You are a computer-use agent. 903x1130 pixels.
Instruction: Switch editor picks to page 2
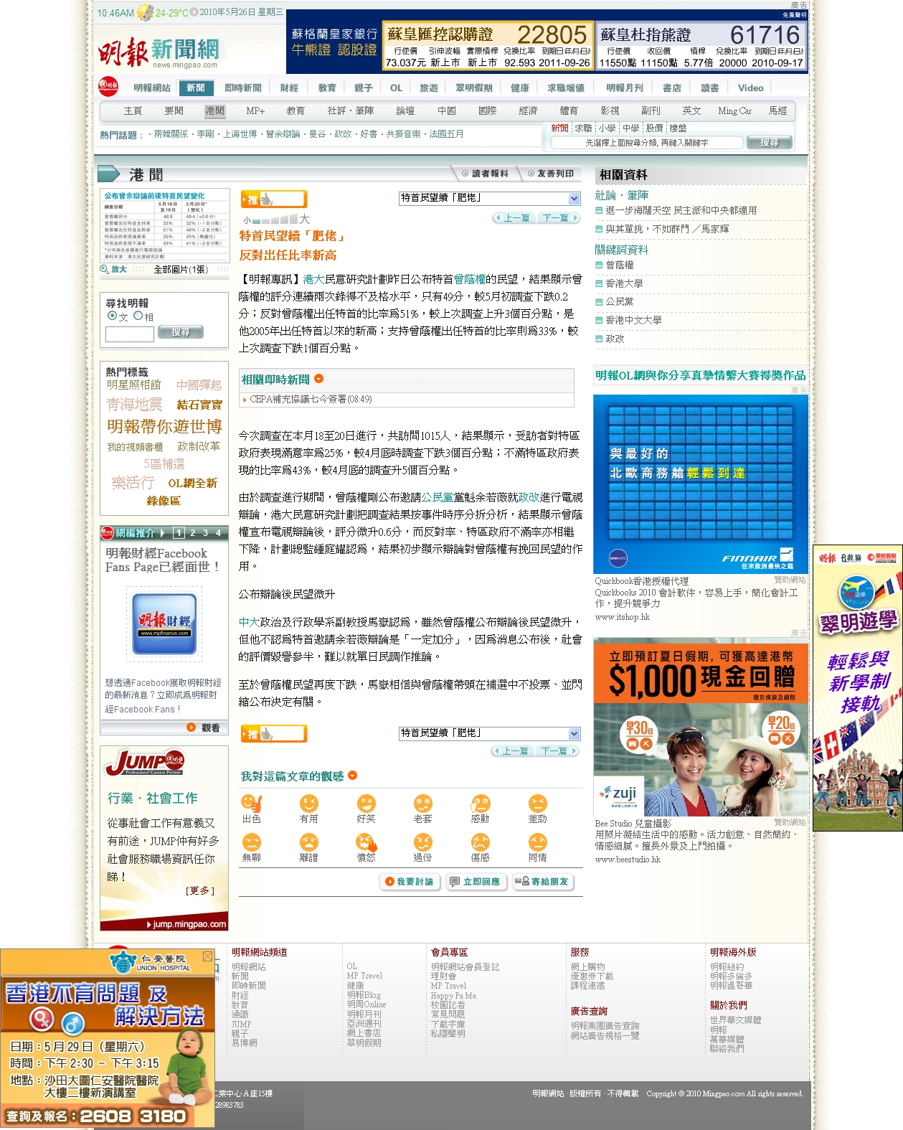192,533
